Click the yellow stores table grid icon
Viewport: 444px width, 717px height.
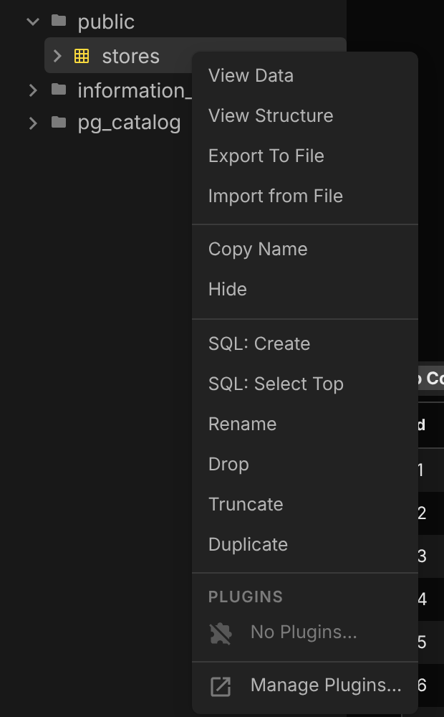pos(82,56)
